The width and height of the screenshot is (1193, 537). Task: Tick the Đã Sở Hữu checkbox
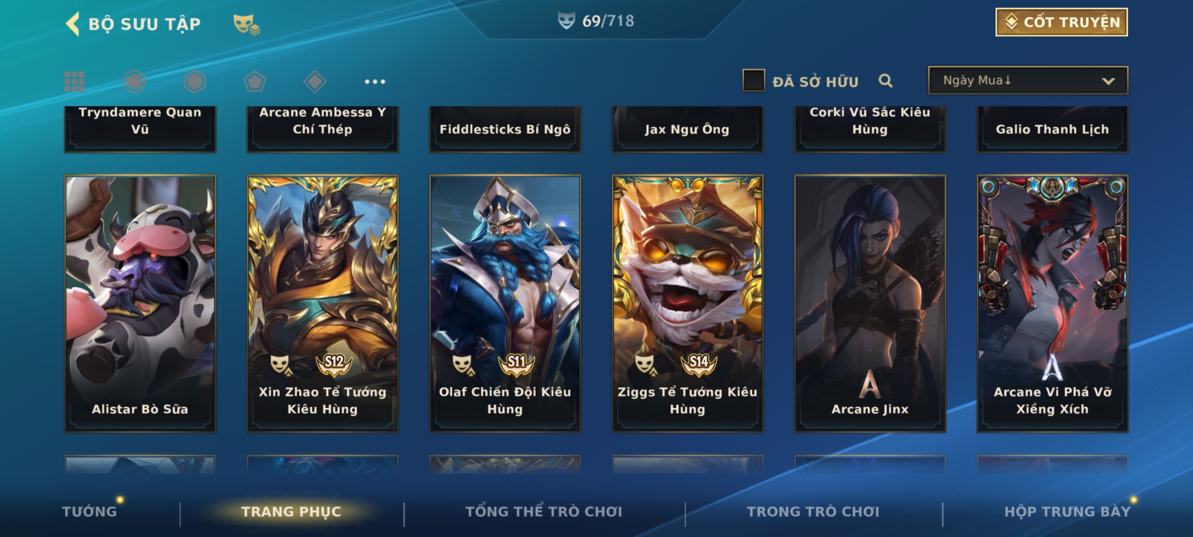(754, 80)
